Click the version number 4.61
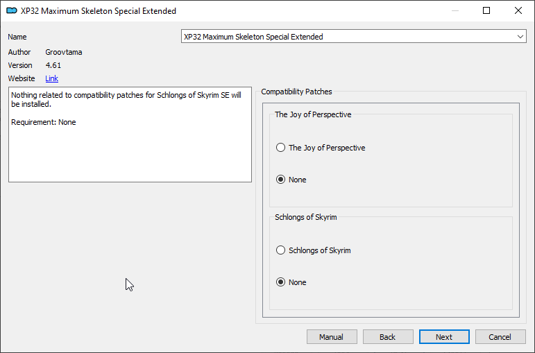This screenshot has height=353, width=535. (53, 65)
